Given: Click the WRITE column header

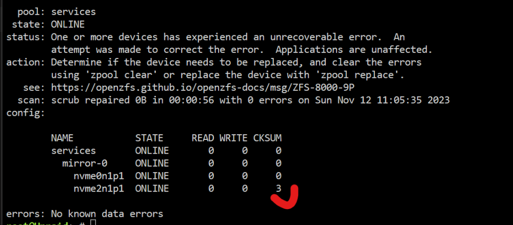Looking at the screenshot, I should tap(233, 138).
